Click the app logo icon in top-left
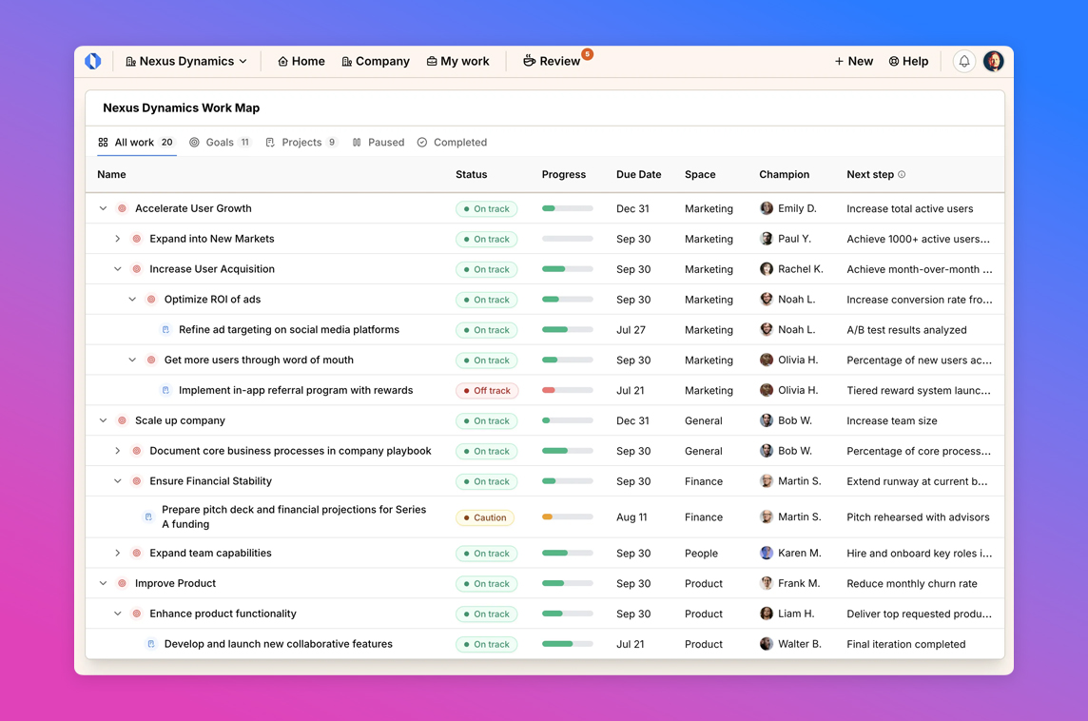 click(x=93, y=61)
